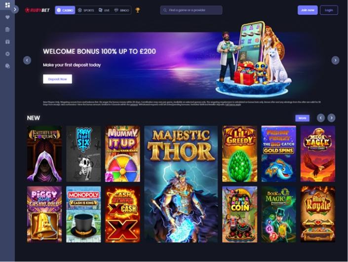Open the circular badge sidebar icon
Screen dimensions: 348x262
(7, 54)
